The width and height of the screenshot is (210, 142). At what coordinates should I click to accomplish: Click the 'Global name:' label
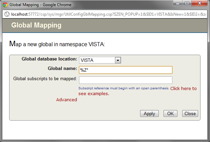coord(62,68)
